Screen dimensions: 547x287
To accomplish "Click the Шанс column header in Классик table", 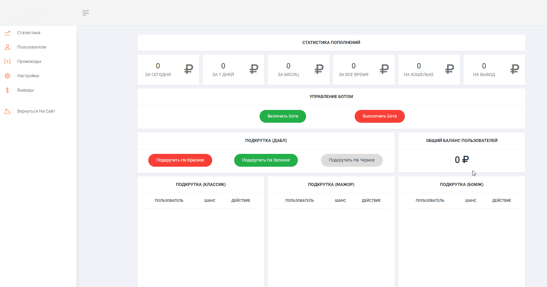I will pos(210,201).
